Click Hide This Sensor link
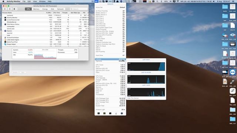237x133 pixels. (133, 98)
